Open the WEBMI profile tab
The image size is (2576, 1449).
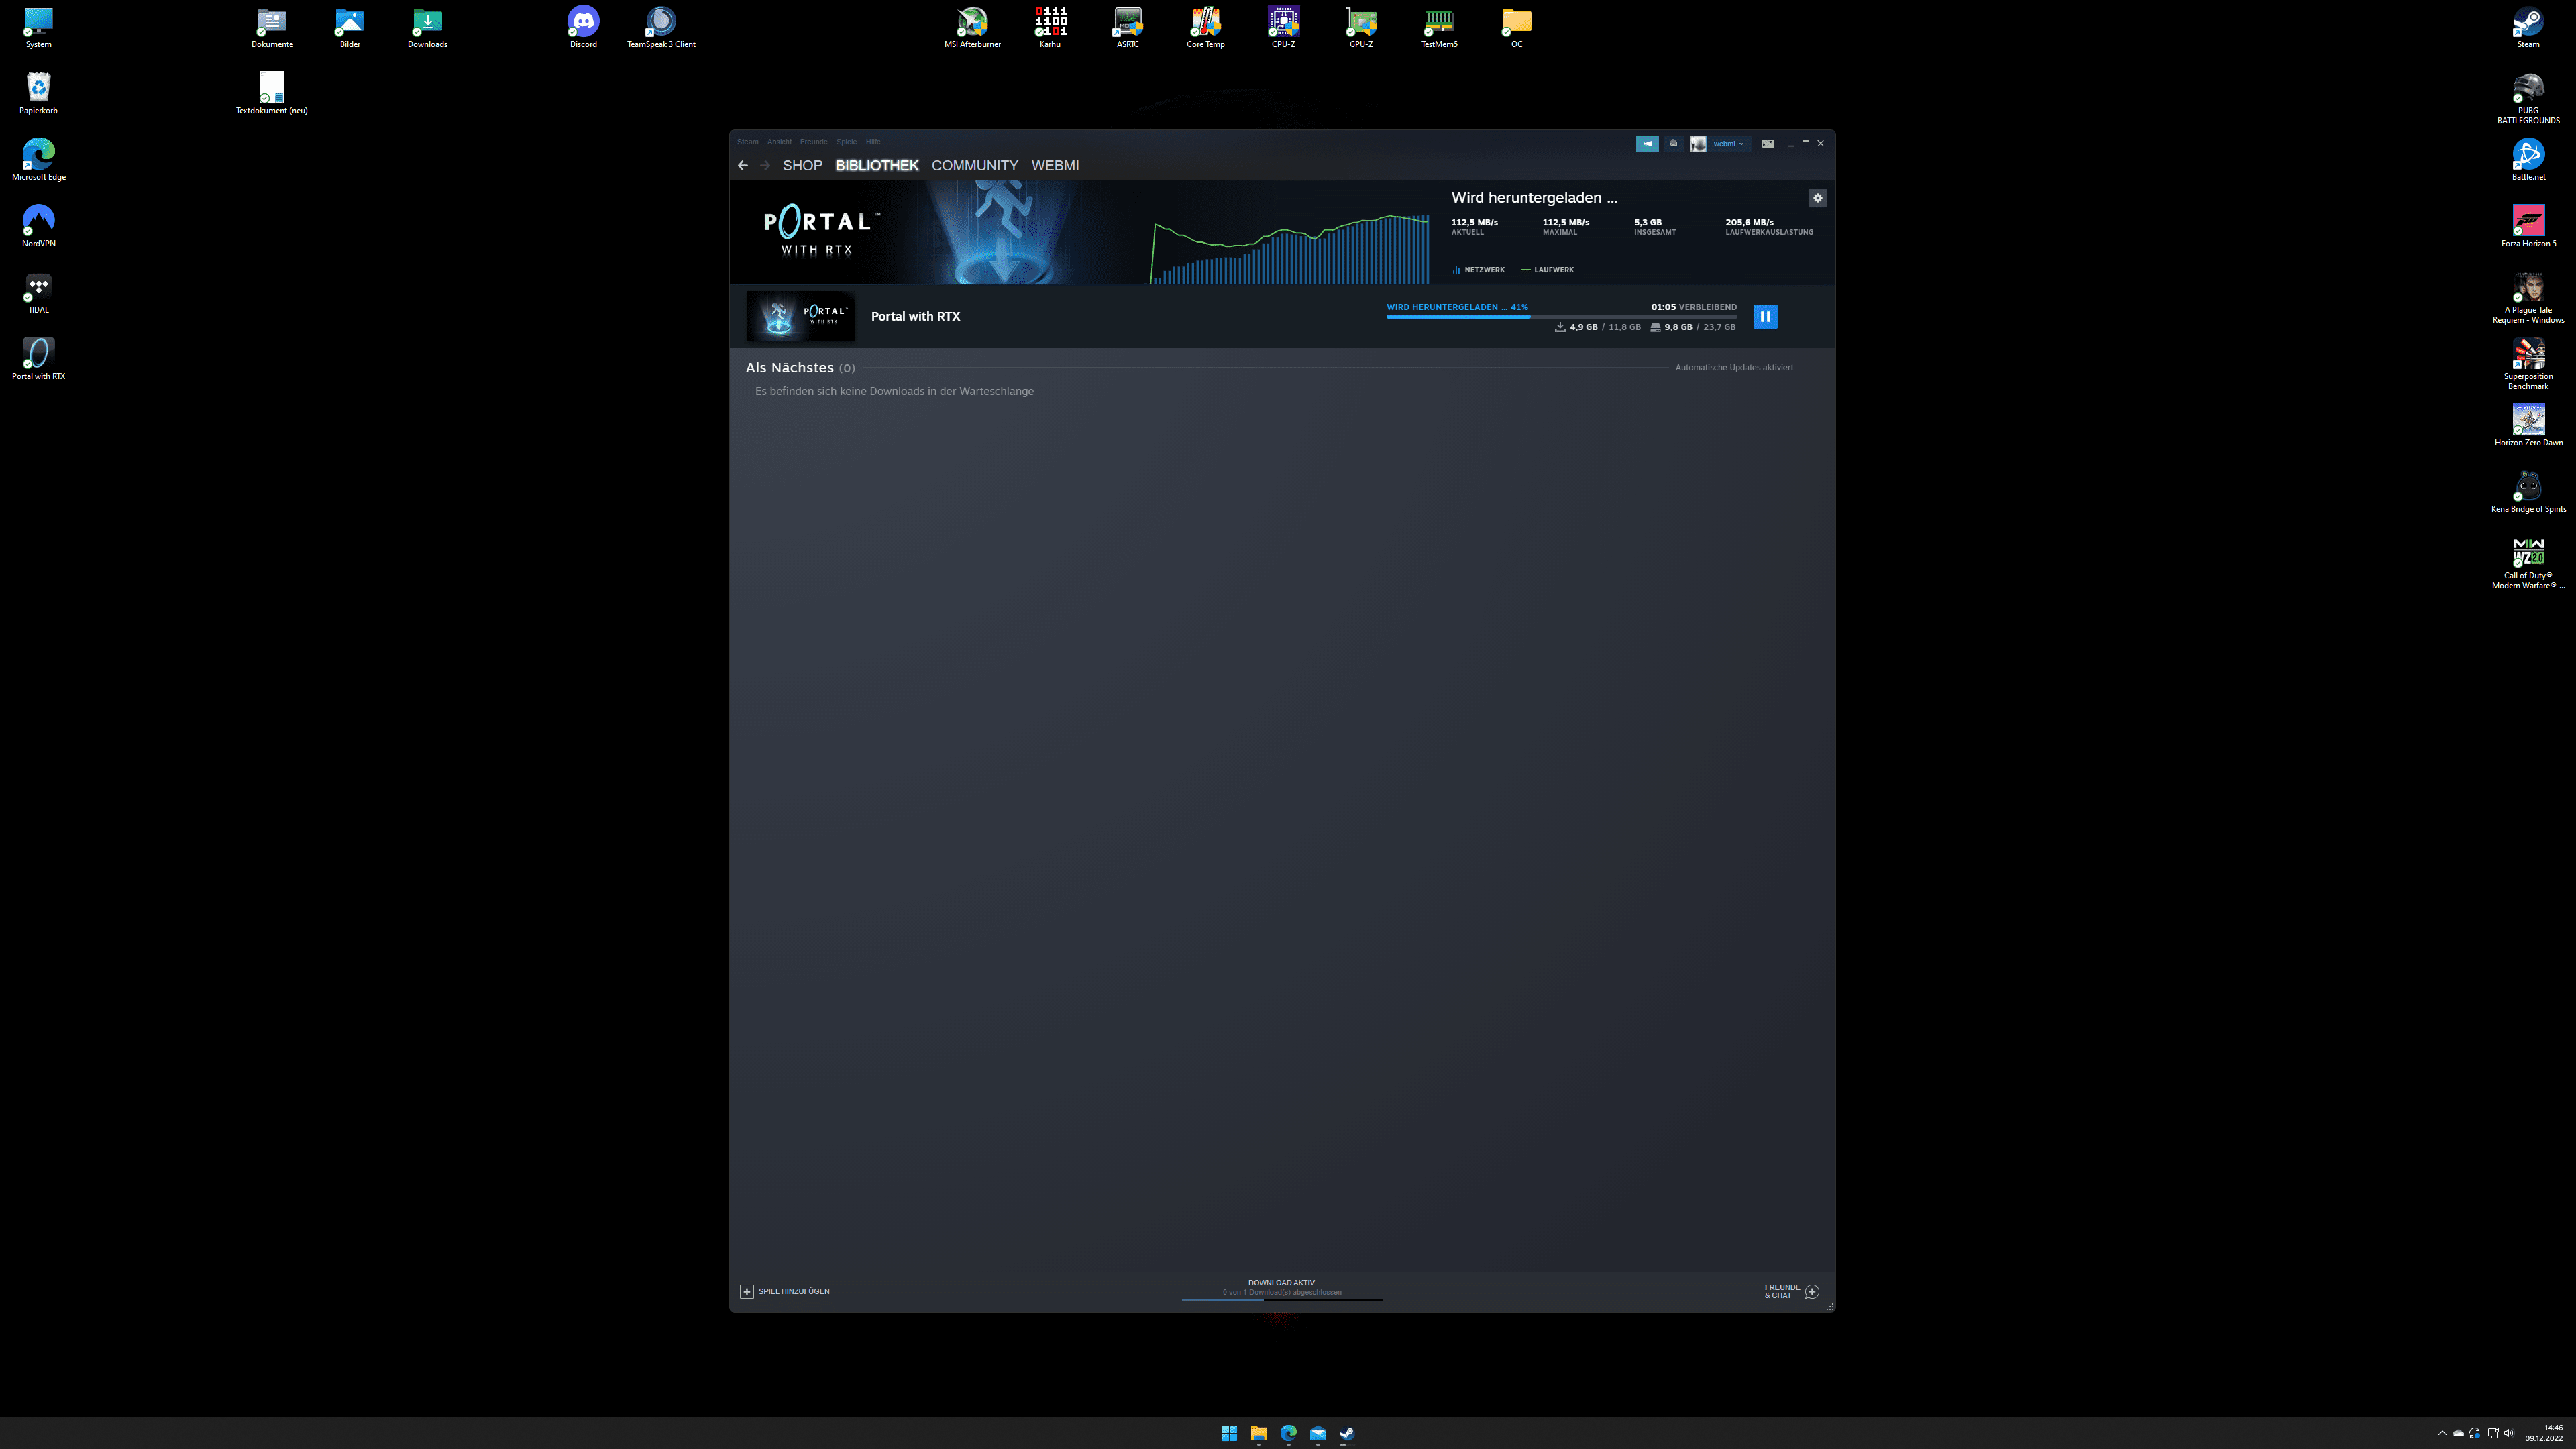[1055, 166]
